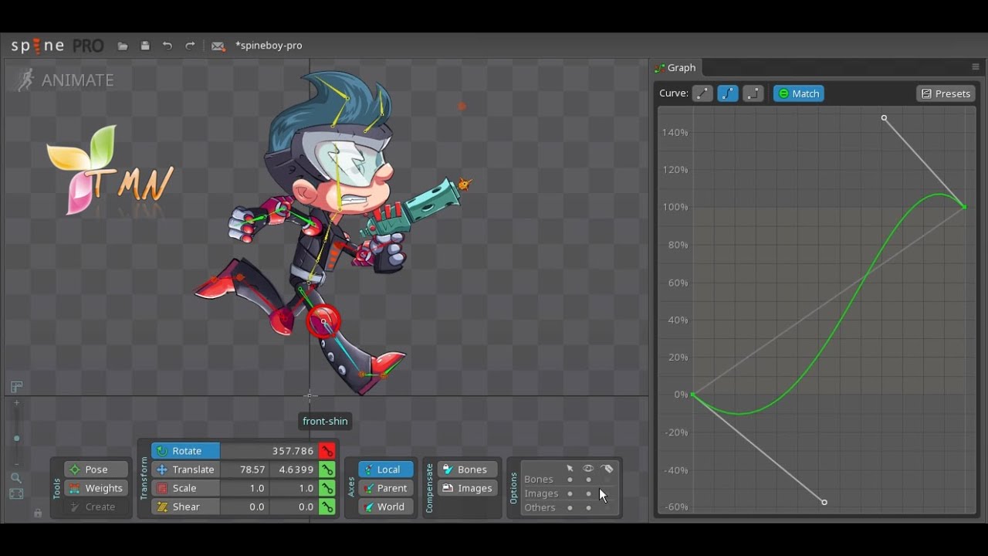Image resolution: width=988 pixels, height=556 pixels.
Task: Click the save project icon
Action: pyautogui.click(x=145, y=46)
